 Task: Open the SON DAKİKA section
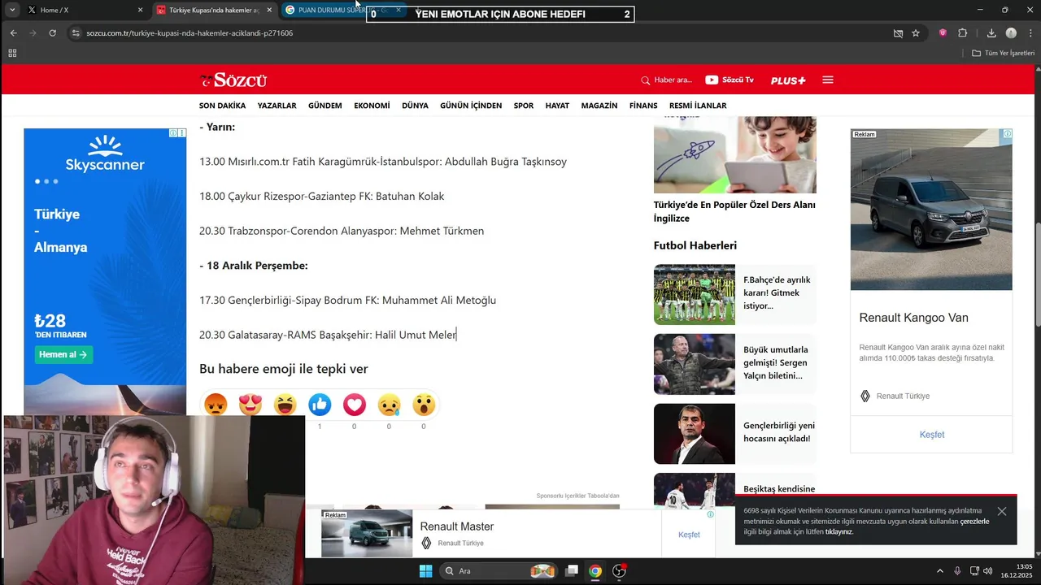click(x=222, y=106)
